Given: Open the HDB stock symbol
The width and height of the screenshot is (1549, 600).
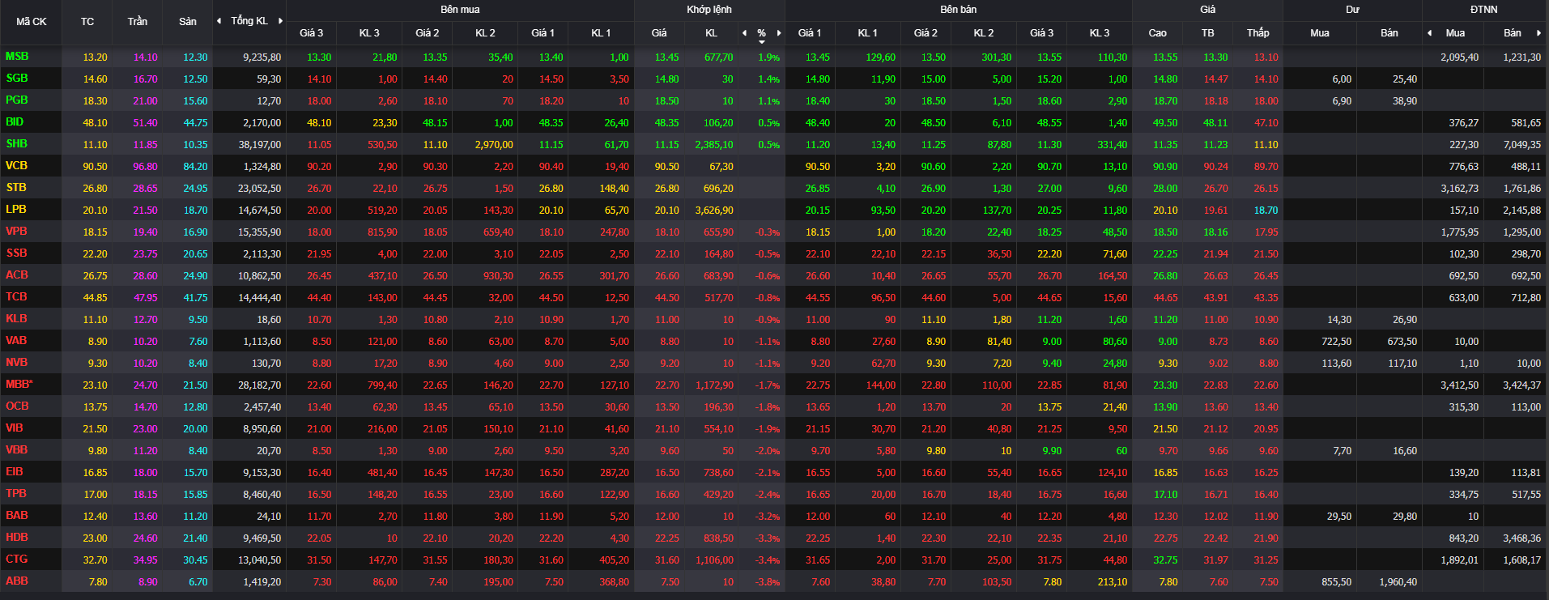Looking at the screenshot, I should pyautogui.click(x=17, y=538).
